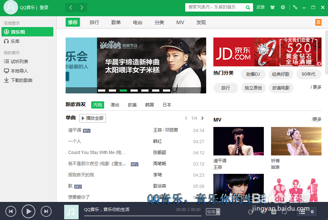Click the MV badge next to 清平调
The width and height of the screenshot is (328, 220).
[x=87, y=131]
